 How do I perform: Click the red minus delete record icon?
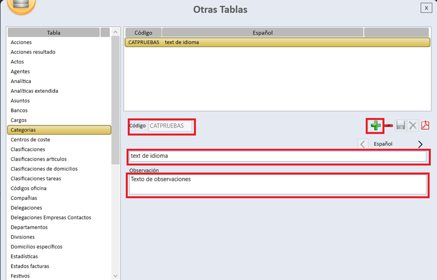[x=389, y=126]
